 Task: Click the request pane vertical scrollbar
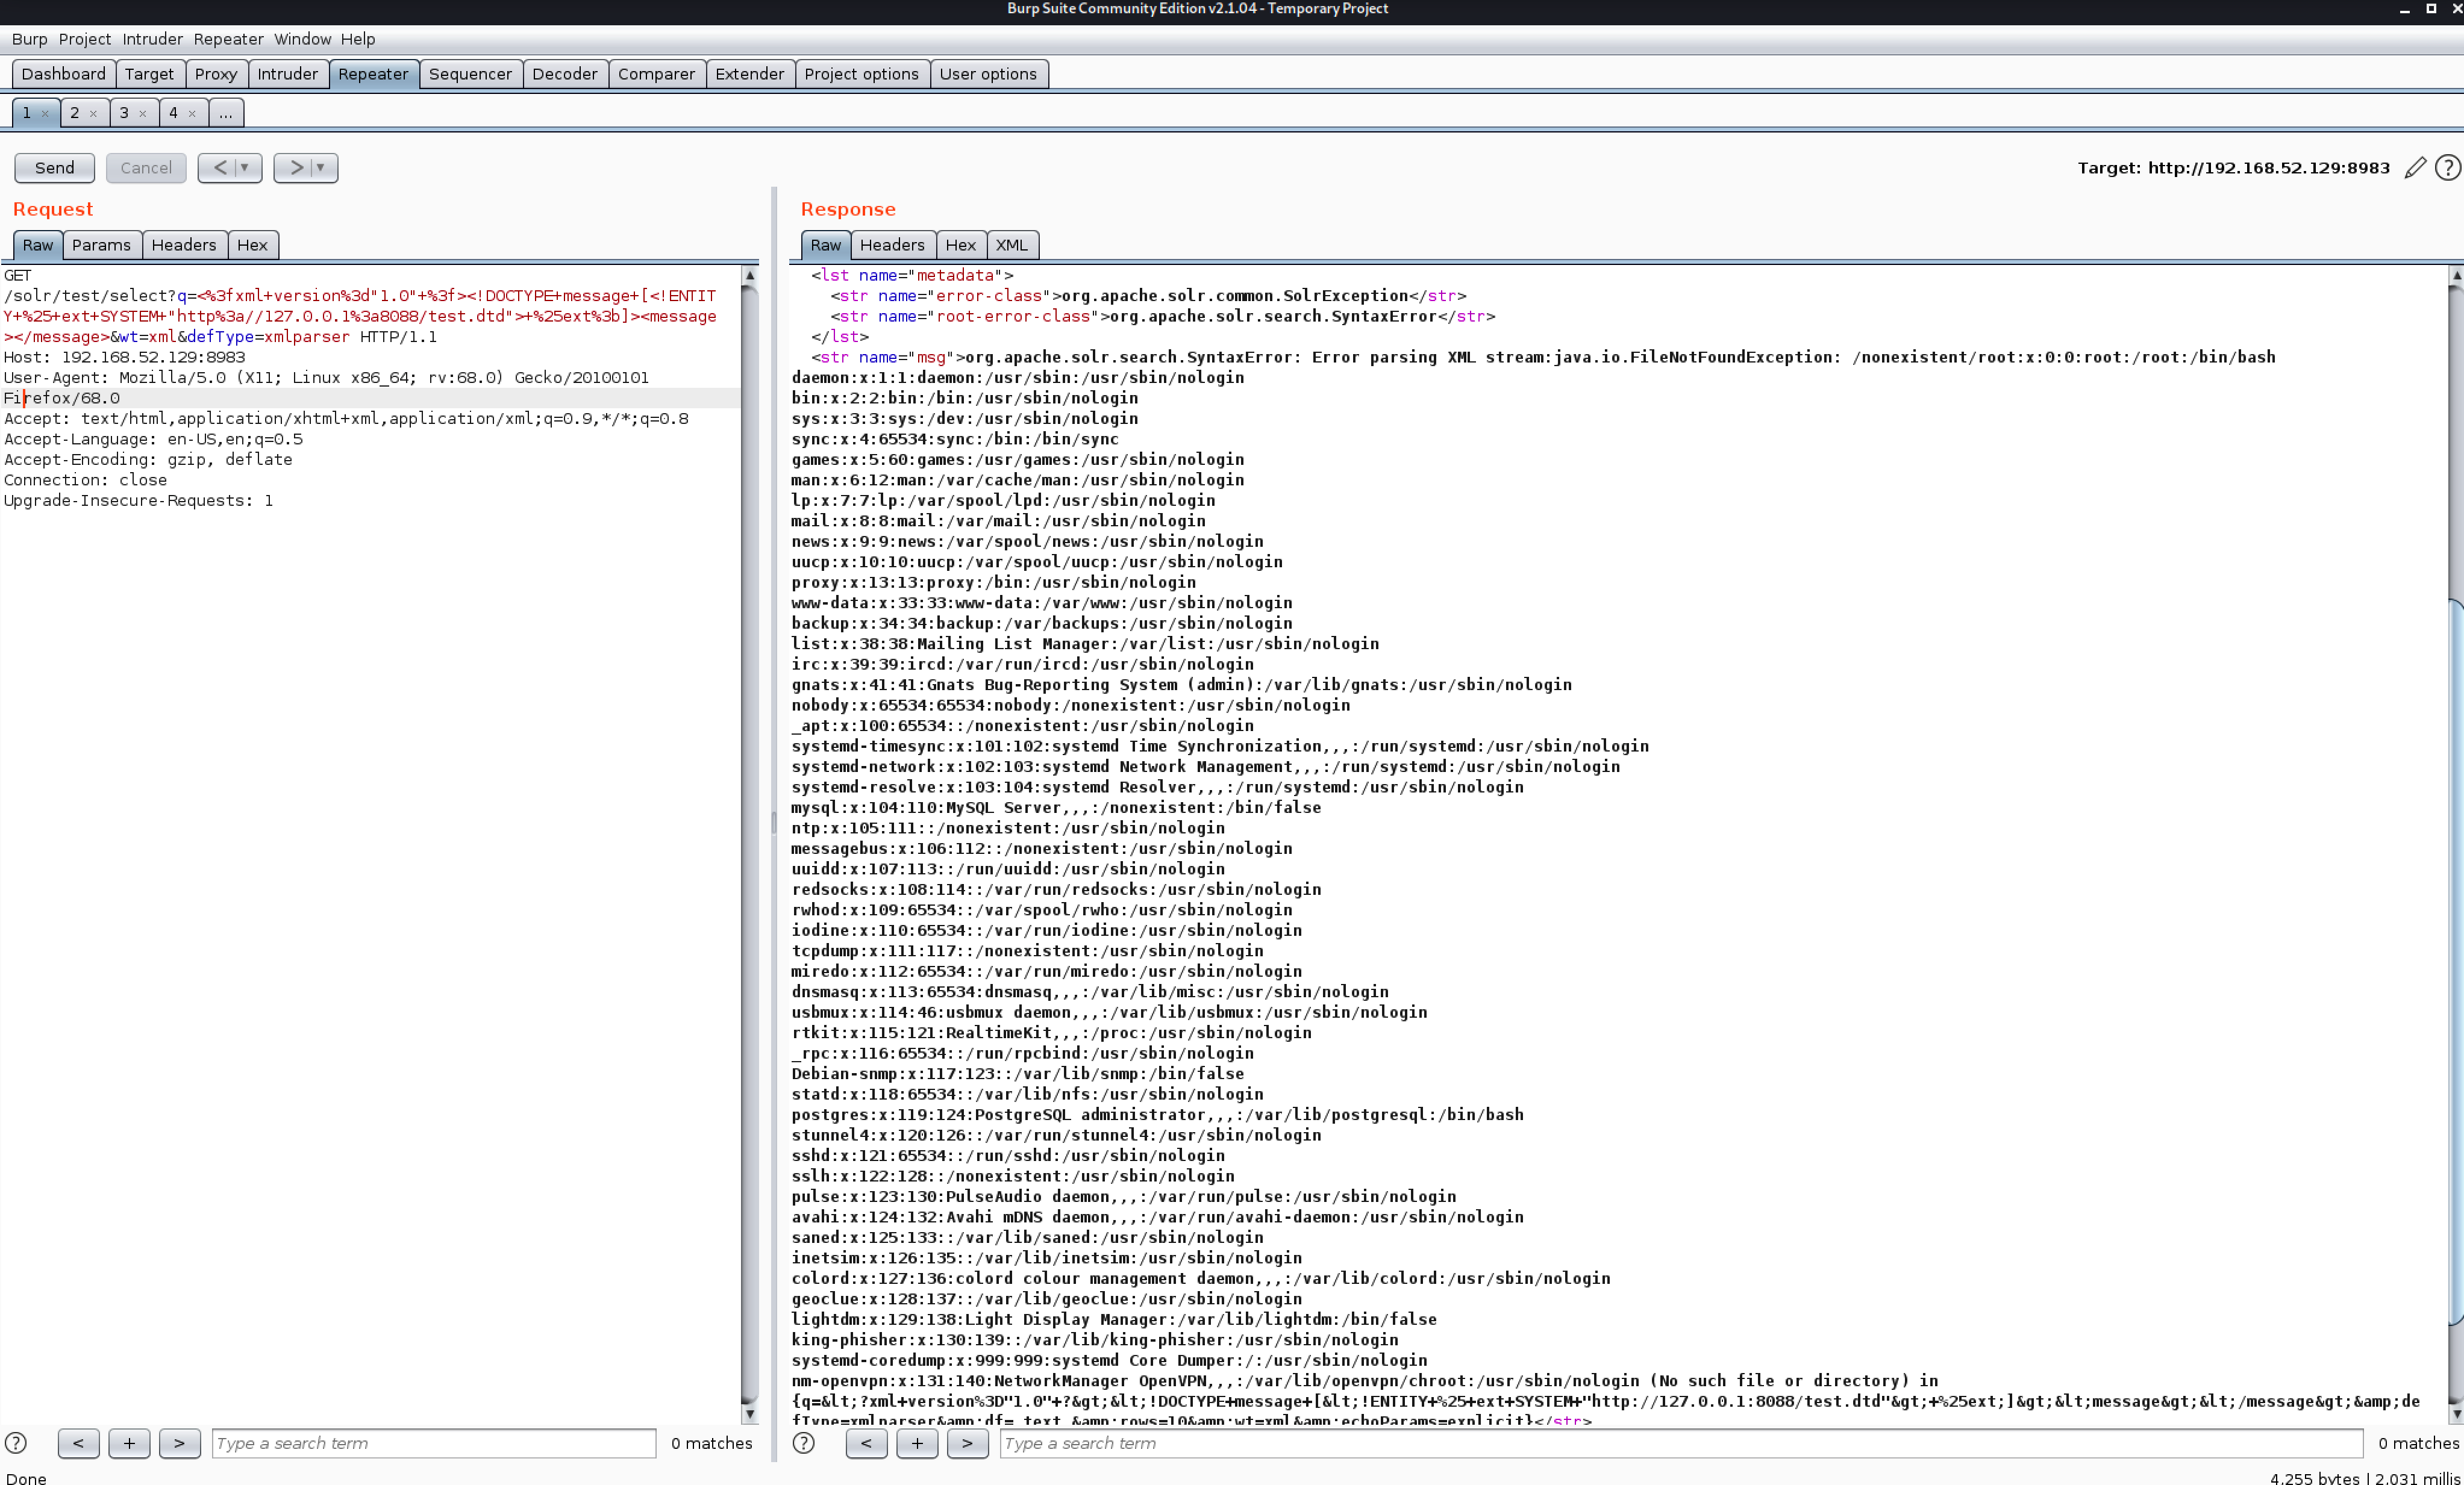pos(749,844)
